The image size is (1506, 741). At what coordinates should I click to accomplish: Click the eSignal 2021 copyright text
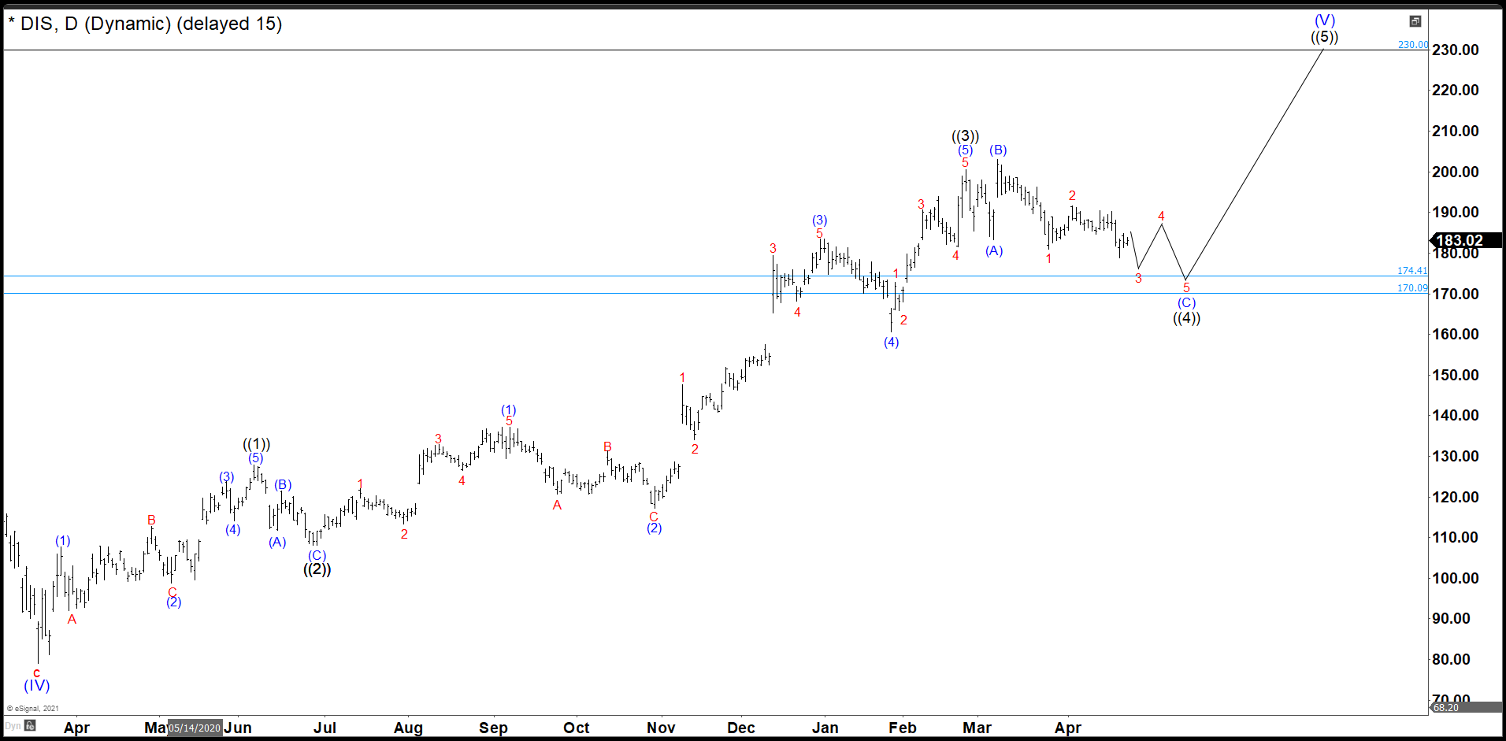tap(33, 709)
